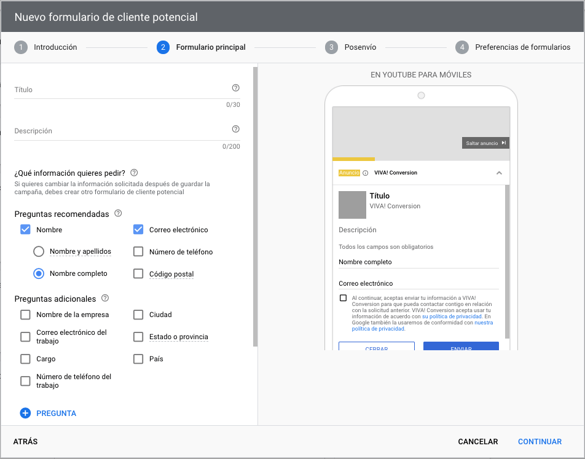This screenshot has height=459, width=585.
Task: Click the help icon next to Título field
Action: tap(235, 88)
